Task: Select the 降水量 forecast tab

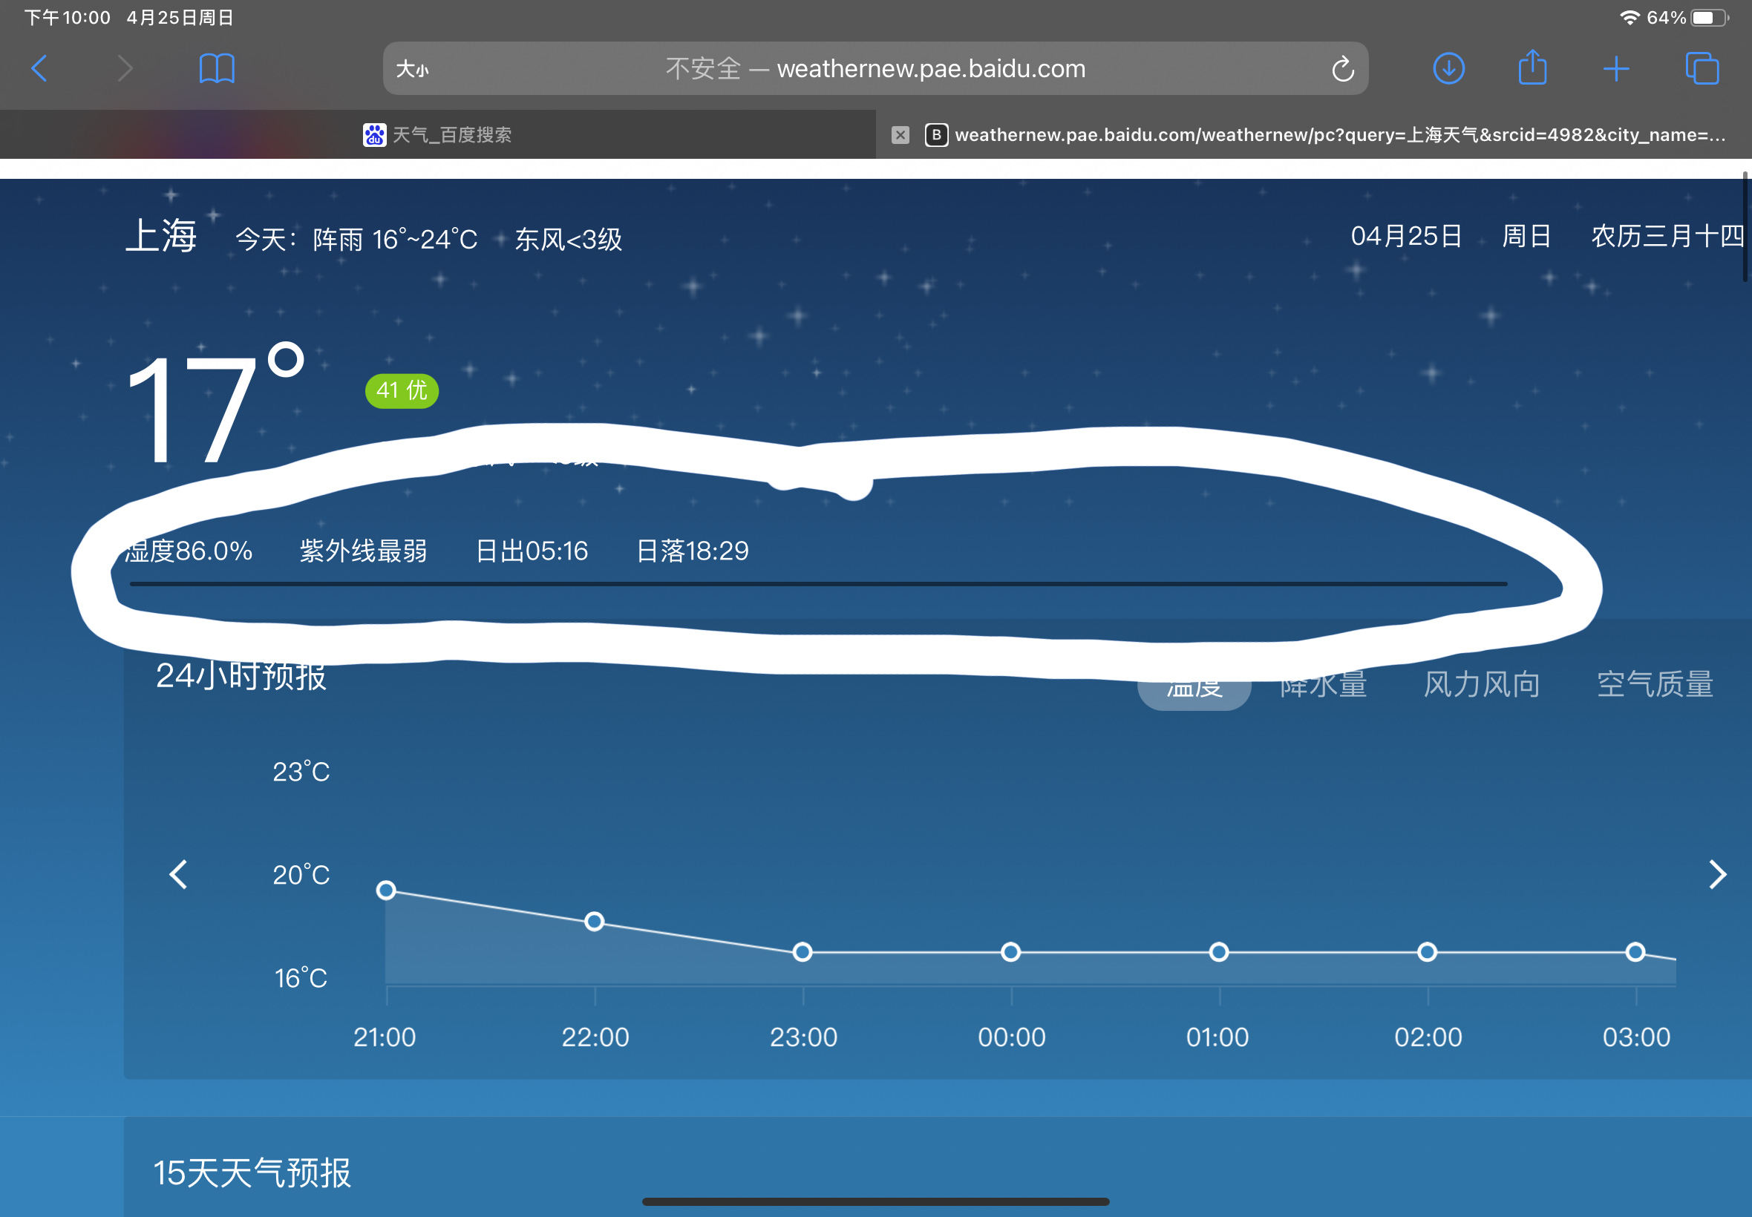Action: point(1324,686)
